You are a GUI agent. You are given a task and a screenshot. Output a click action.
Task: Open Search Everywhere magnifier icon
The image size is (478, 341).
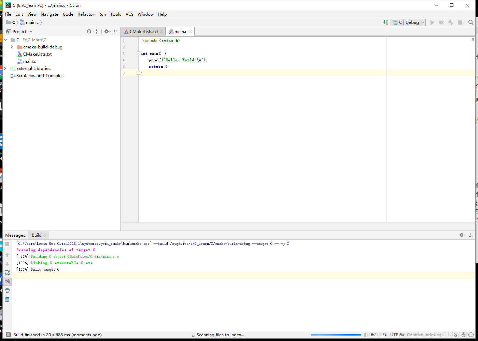click(471, 23)
